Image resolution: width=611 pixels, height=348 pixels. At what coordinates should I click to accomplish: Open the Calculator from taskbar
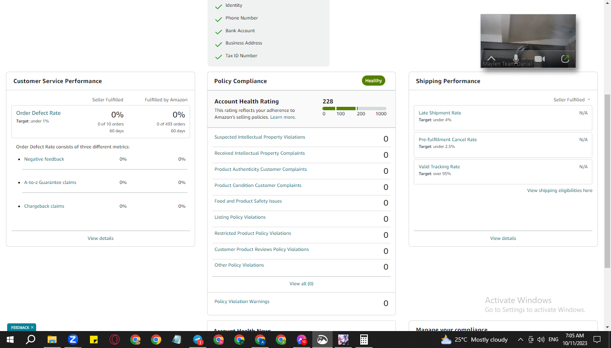(x=364, y=340)
